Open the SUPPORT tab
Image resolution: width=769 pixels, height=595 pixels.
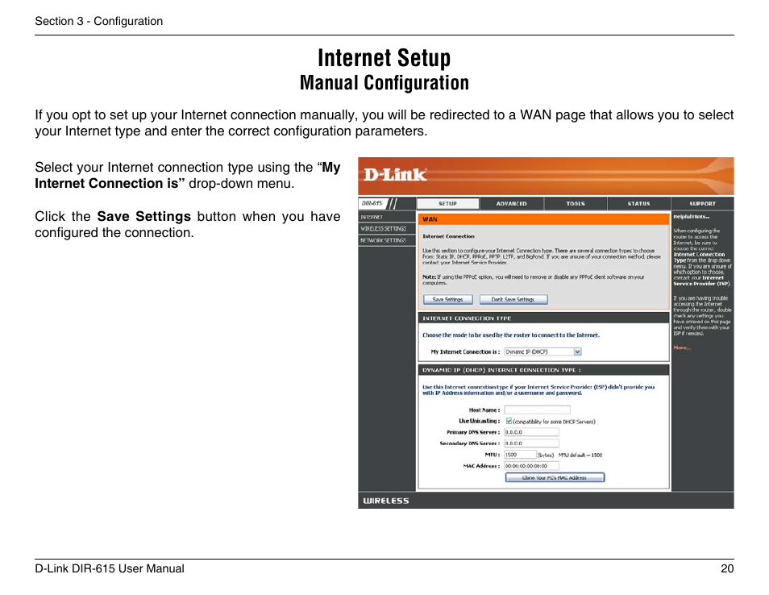(702, 203)
